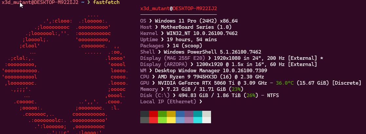Click the mustard yellow color block
This screenshot has width=366, height=134.
tap(171, 114)
